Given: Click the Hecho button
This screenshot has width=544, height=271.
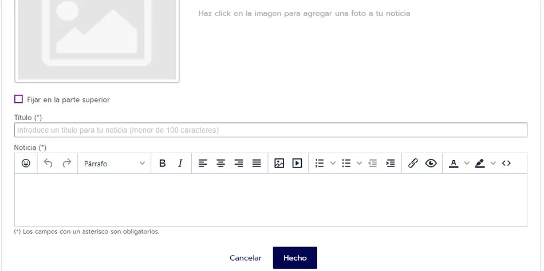Looking at the screenshot, I should pyautogui.click(x=295, y=258).
